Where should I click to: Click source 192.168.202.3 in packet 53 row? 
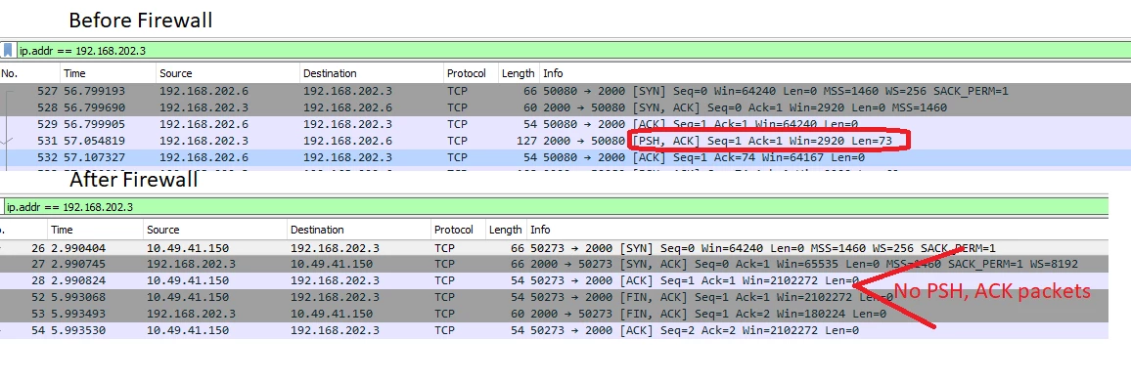191,314
